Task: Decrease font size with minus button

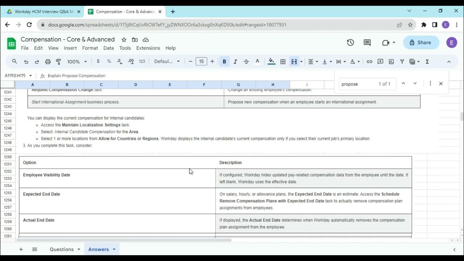Action: coord(190,62)
